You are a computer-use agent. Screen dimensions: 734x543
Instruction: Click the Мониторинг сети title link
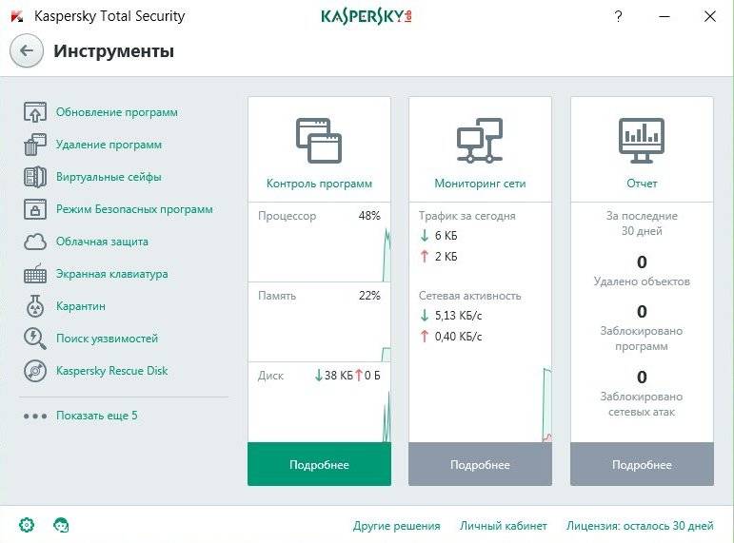480,184
